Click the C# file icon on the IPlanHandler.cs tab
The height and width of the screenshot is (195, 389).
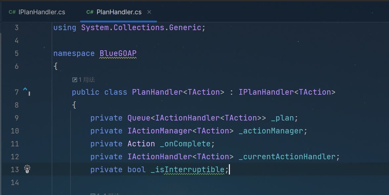click(12, 12)
